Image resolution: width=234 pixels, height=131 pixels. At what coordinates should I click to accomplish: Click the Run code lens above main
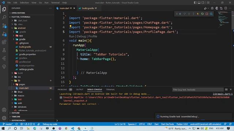coord(72,36)
